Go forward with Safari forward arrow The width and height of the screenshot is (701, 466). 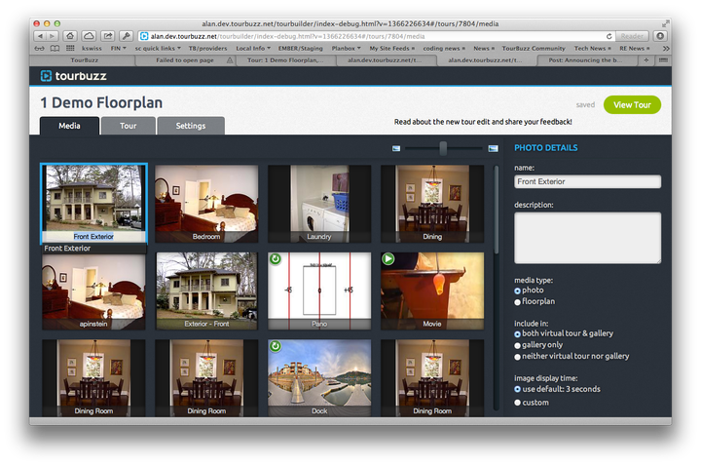(x=53, y=36)
